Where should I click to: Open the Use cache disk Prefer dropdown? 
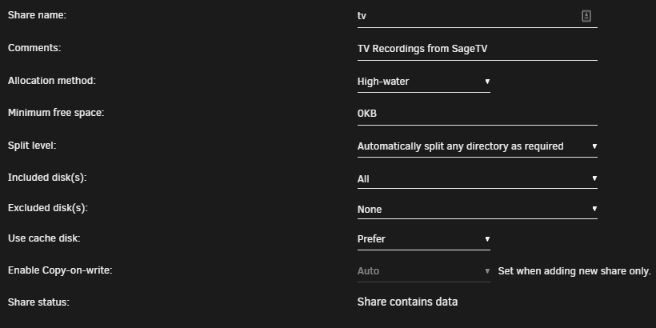click(x=424, y=239)
